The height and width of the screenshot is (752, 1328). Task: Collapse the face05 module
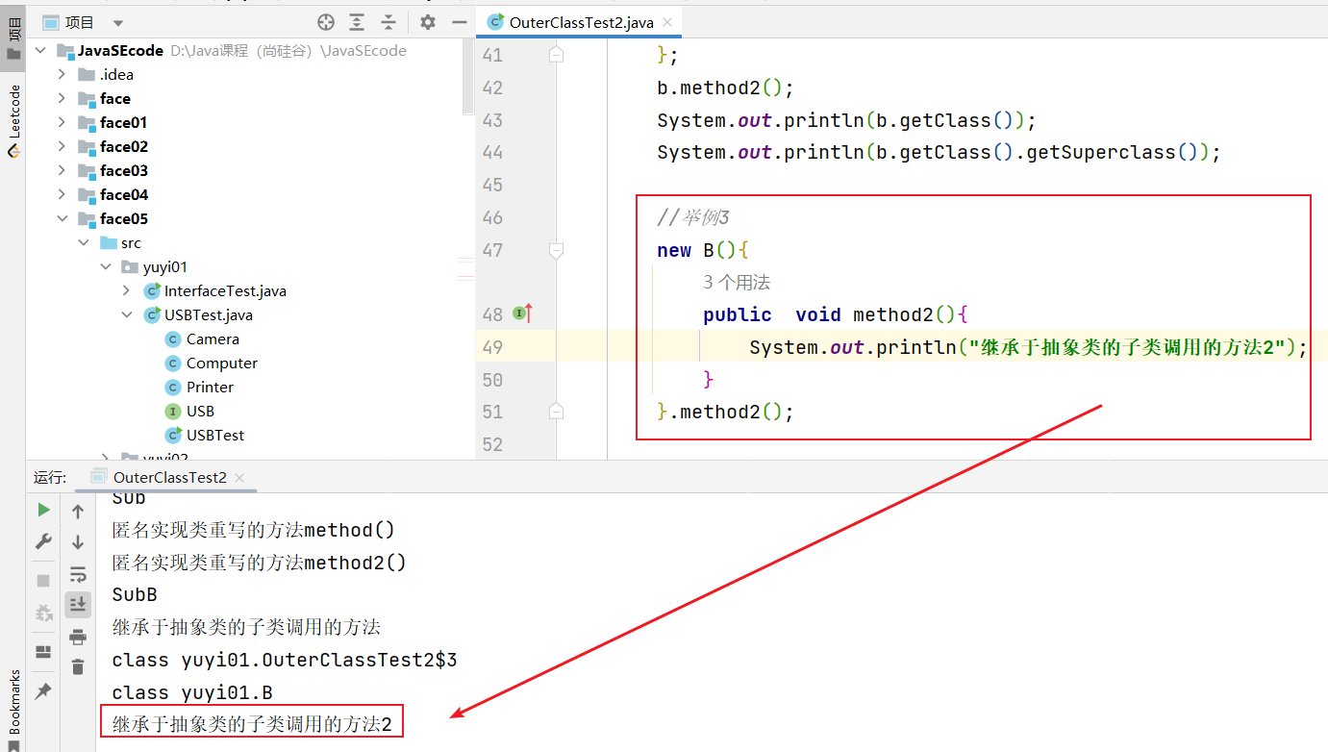pos(62,218)
